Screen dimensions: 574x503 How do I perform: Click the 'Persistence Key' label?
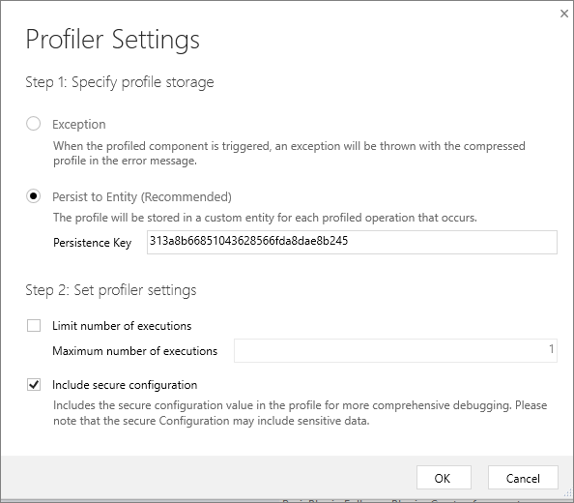92,243
